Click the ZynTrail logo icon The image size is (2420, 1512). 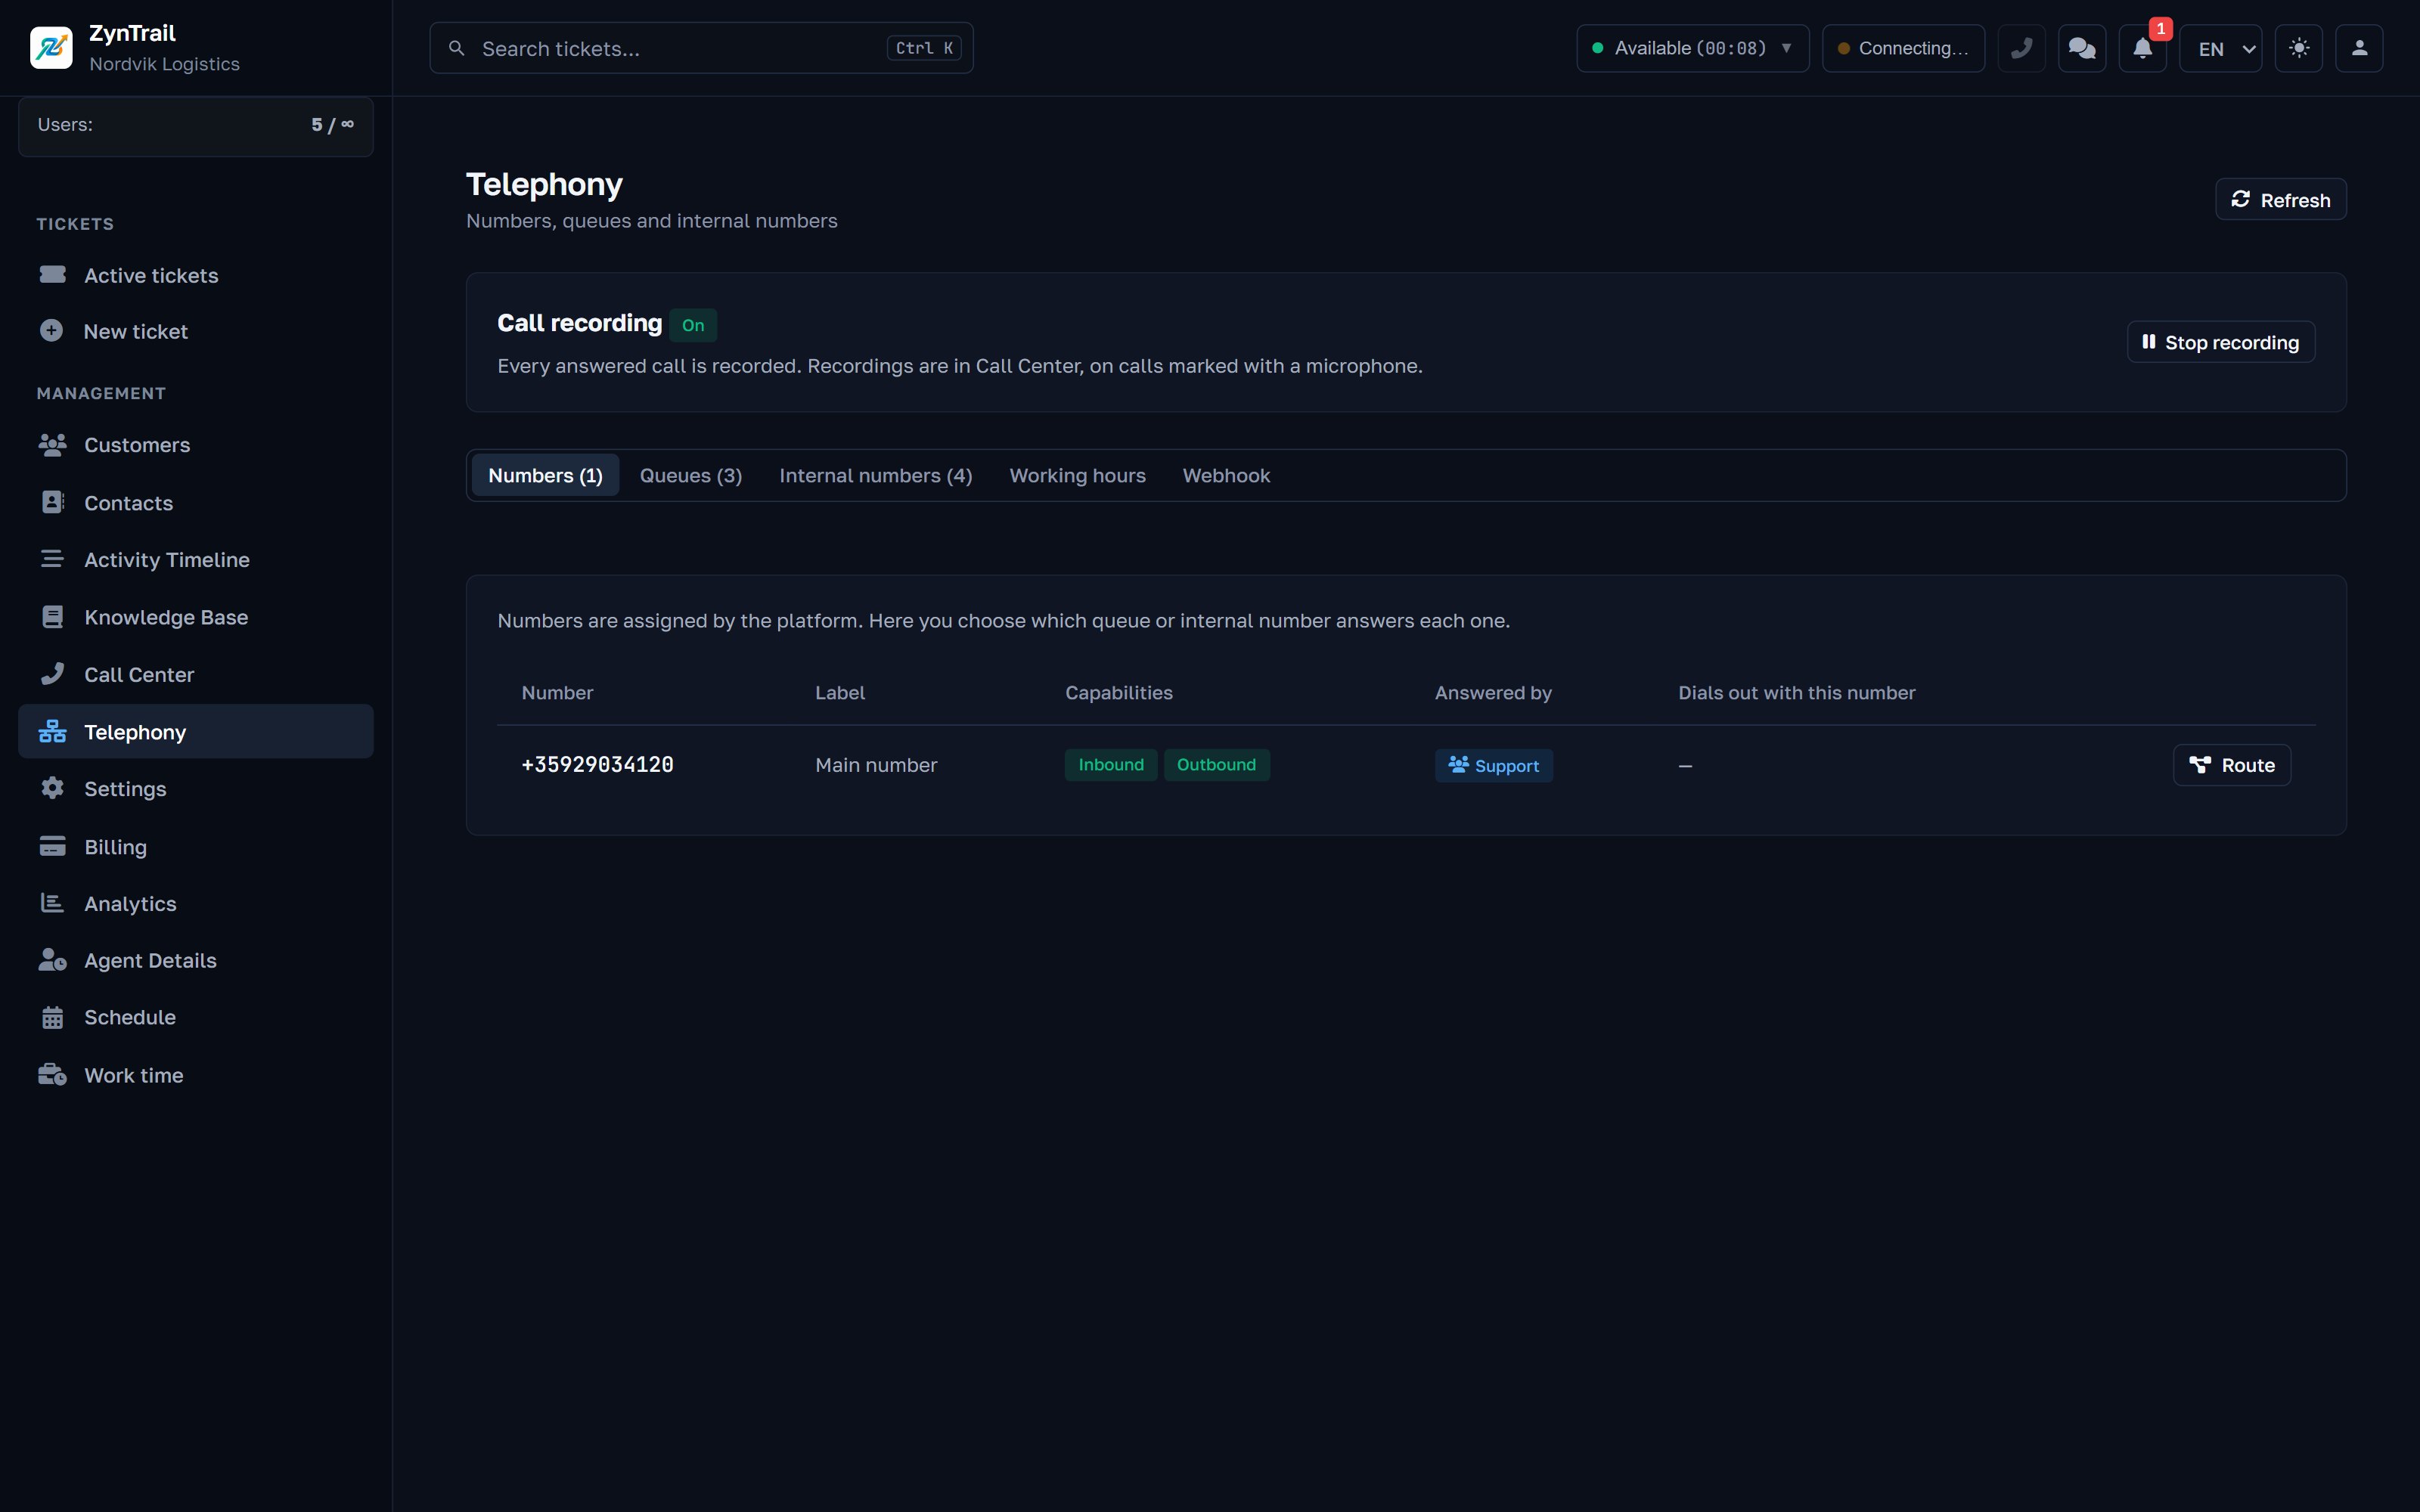coord(51,48)
